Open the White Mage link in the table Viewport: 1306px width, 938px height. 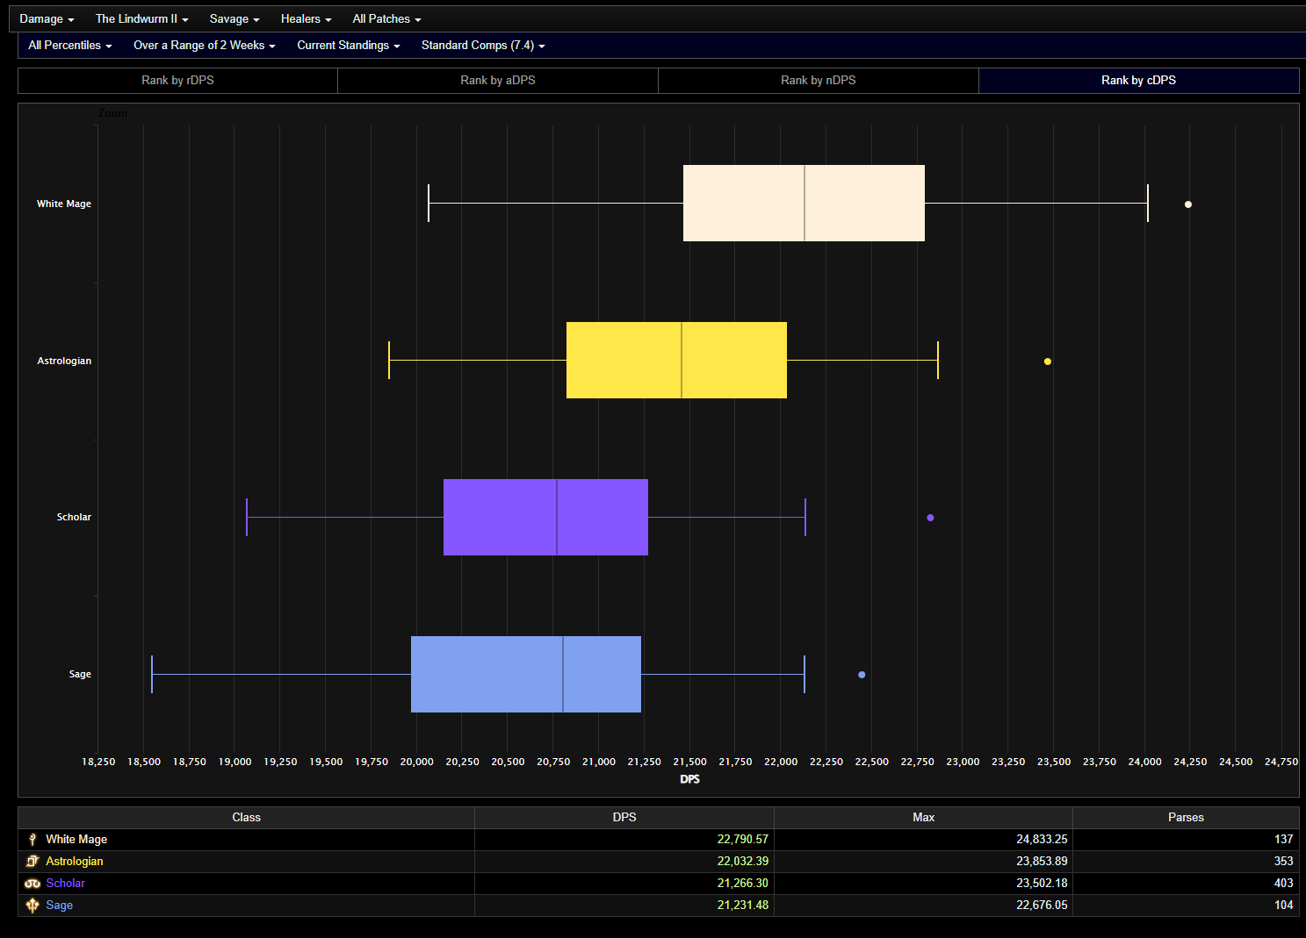76,840
